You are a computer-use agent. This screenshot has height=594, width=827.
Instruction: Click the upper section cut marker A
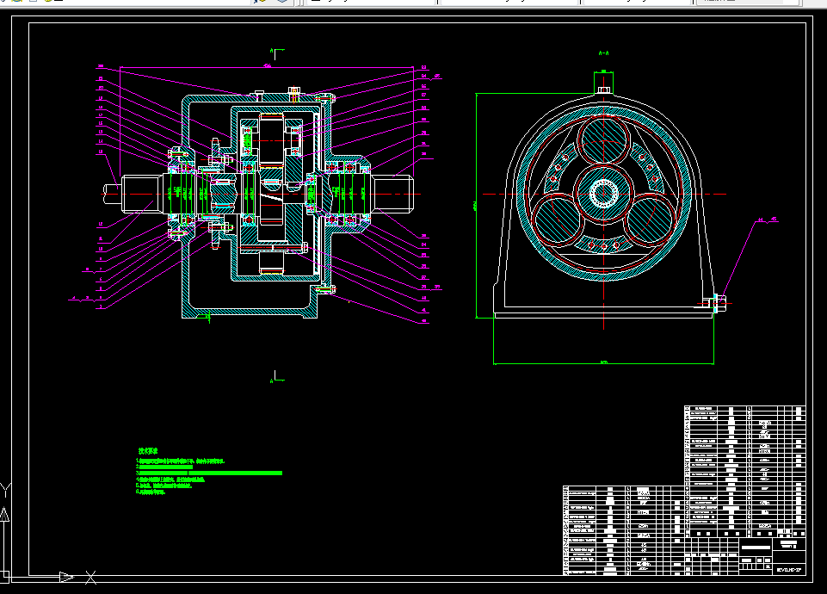pyautogui.click(x=277, y=53)
